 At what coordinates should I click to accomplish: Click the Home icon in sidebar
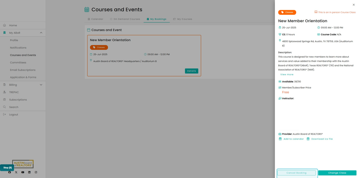pyautogui.click(x=4, y=25)
